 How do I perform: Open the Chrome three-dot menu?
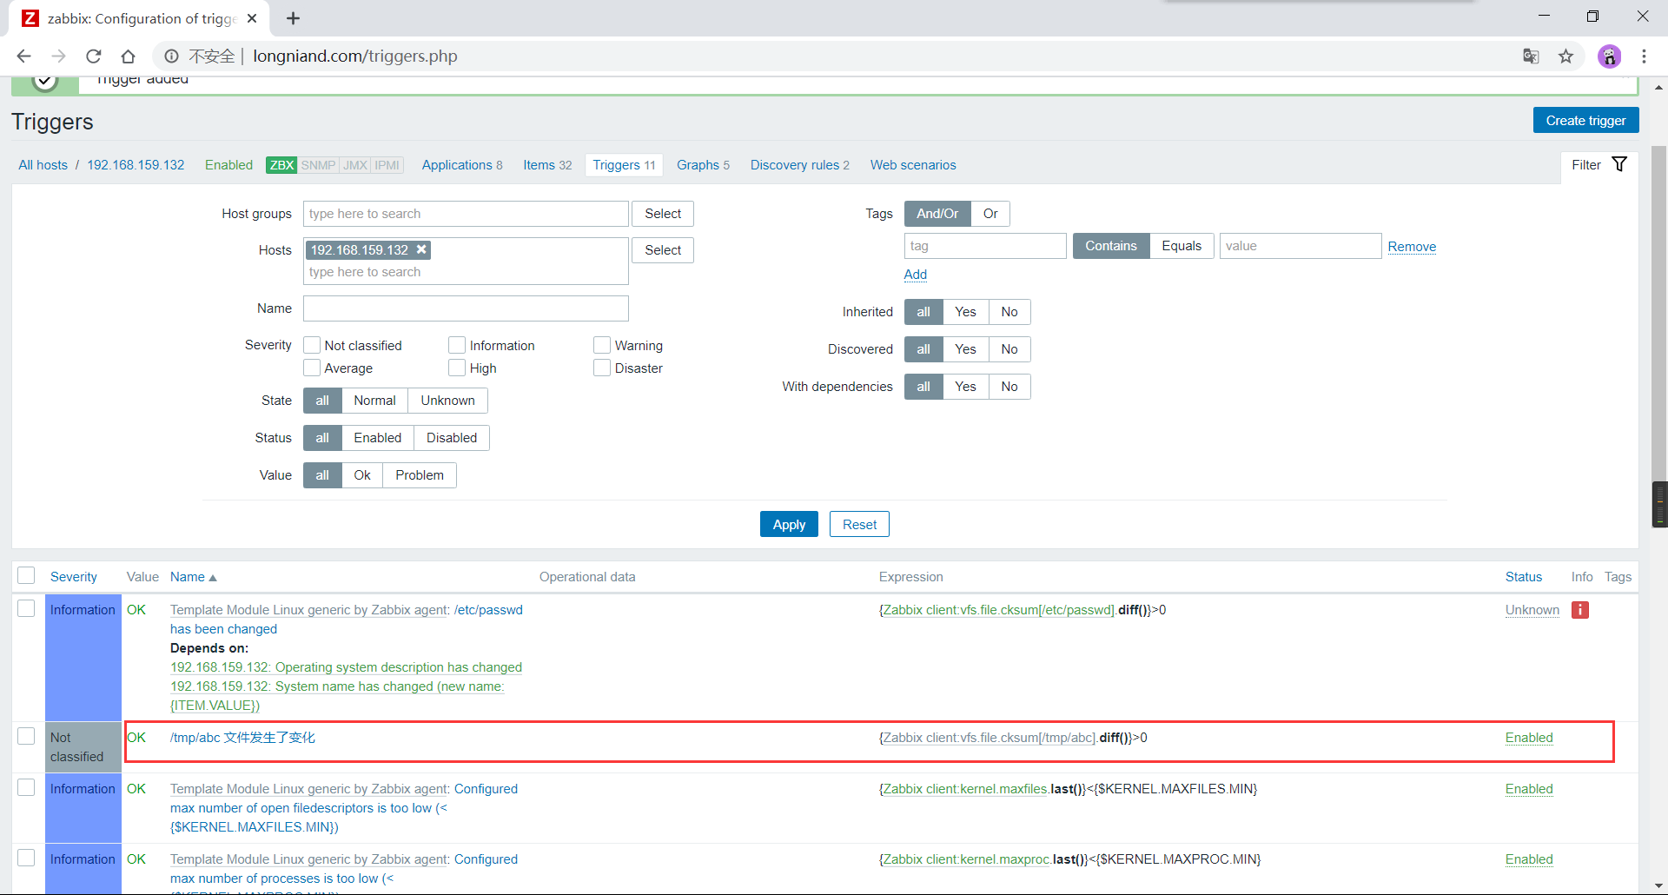[1644, 56]
